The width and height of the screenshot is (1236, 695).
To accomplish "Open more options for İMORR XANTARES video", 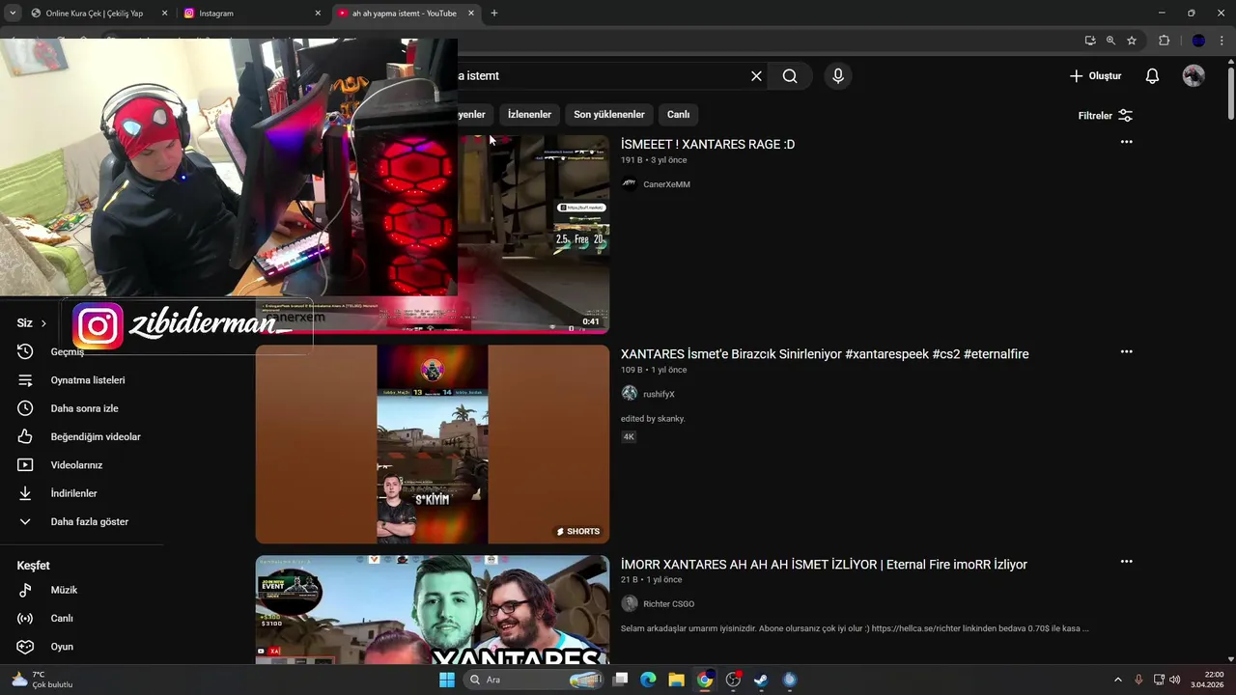I will [1126, 561].
